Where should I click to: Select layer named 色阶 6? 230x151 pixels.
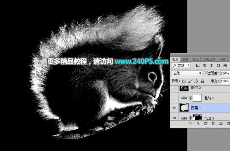pyautogui.click(x=209, y=98)
